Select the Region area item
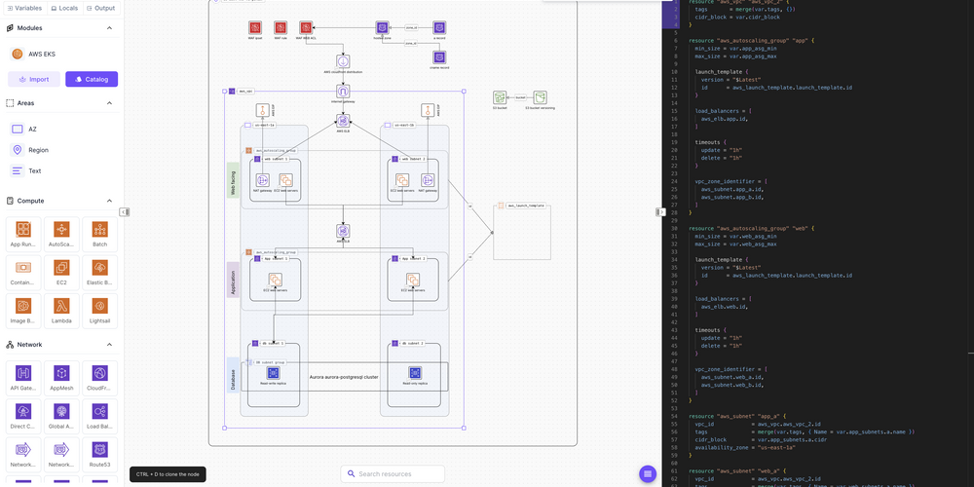The width and height of the screenshot is (974, 487). pos(30,150)
